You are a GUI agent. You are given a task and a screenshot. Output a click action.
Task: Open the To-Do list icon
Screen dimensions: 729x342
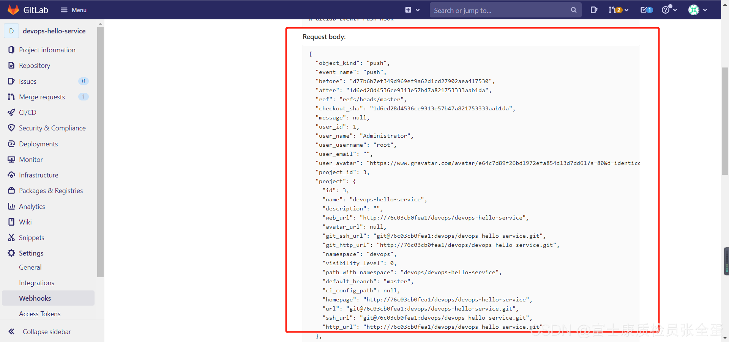[x=646, y=10]
